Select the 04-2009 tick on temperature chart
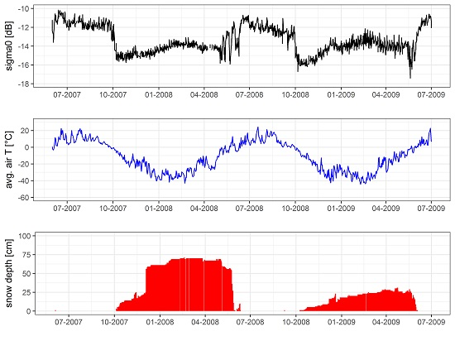The width and height of the screenshot is (455, 341). point(386,208)
